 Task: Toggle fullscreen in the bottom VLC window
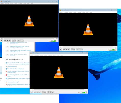tap(43, 92)
